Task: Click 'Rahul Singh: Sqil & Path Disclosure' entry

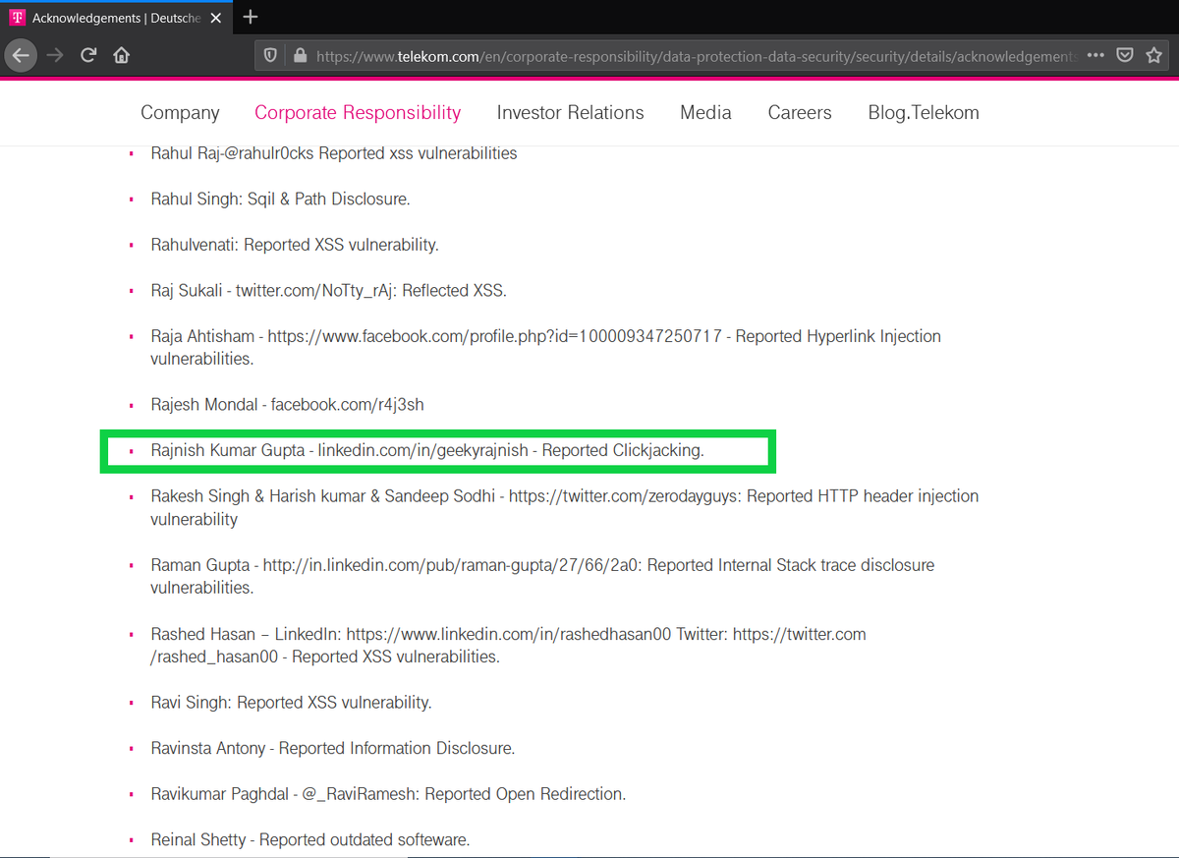Action: [280, 199]
